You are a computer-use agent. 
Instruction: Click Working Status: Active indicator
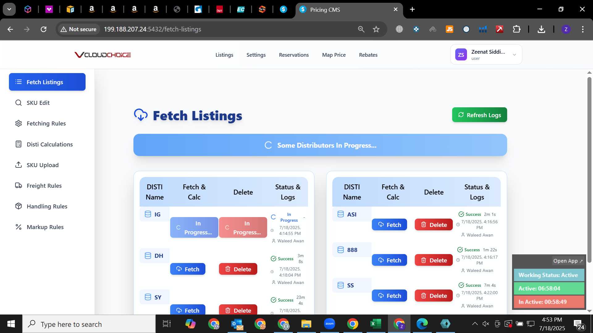point(549,275)
